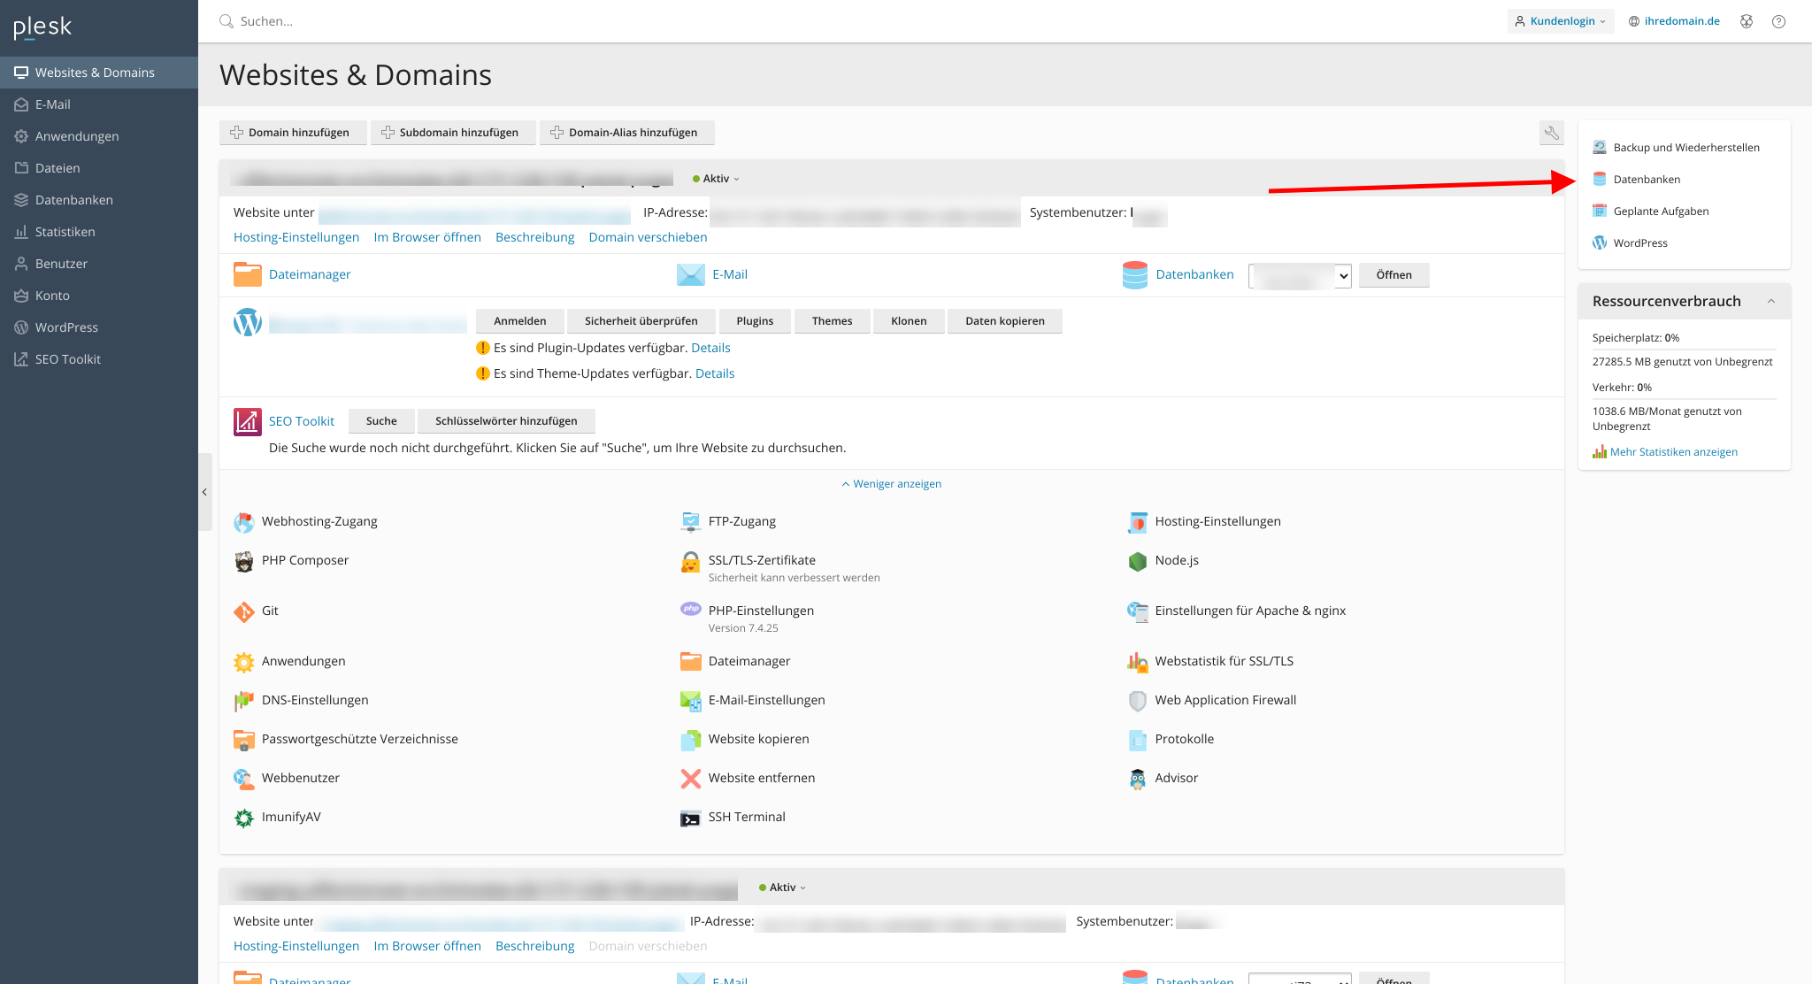
Task: Open Details for Plugin-Updates
Action: coord(710,348)
